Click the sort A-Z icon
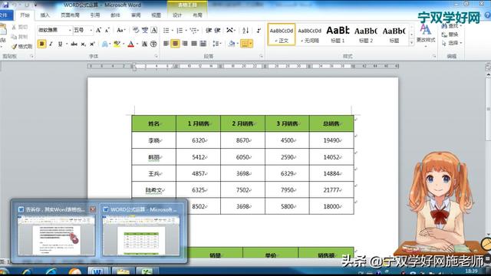Viewport: 491px width, 276px height. pos(245,31)
